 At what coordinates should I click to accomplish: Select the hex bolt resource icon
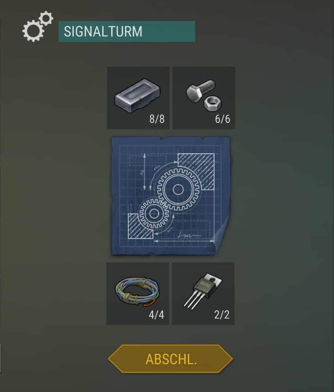point(200,90)
